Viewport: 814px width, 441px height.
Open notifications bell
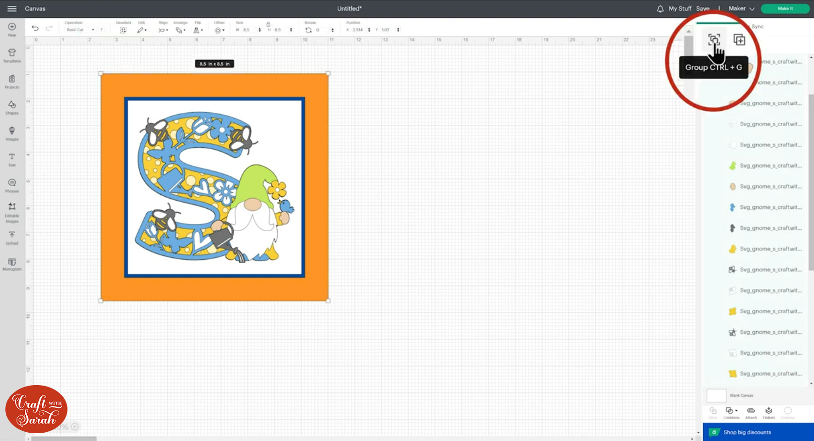coord(660,9)
